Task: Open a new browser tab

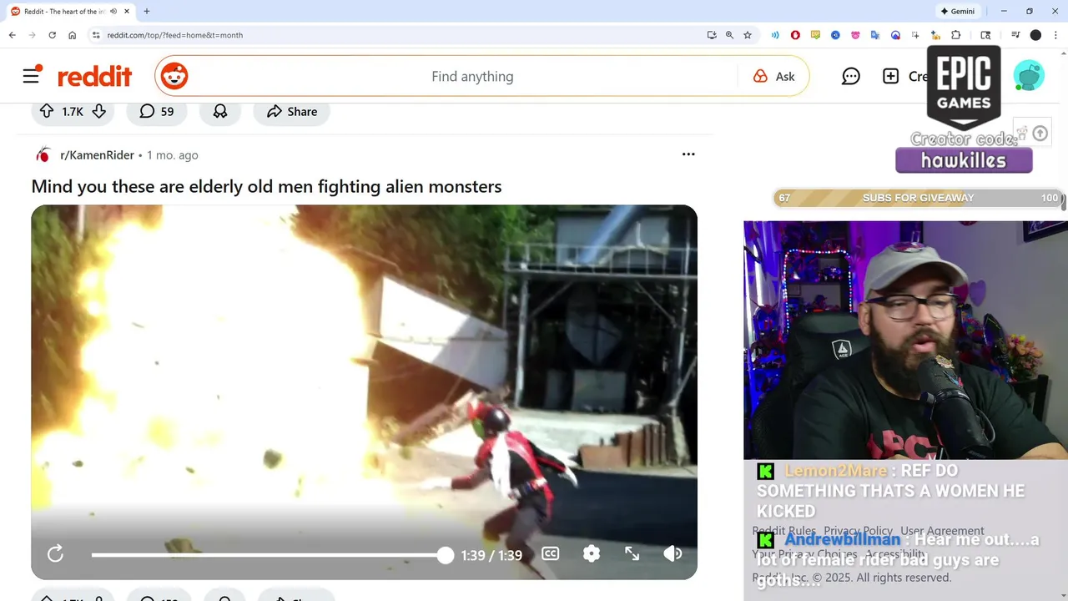Action: [147, 12]
